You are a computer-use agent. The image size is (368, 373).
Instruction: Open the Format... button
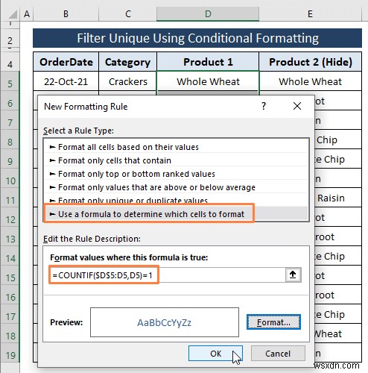pos(273,322)
